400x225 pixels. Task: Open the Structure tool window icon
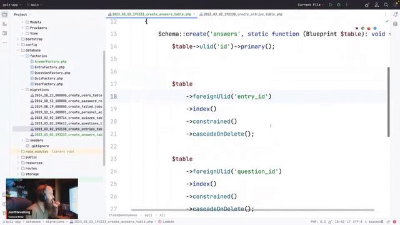[4, 33]
